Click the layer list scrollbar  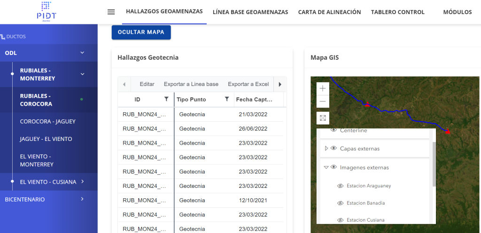(x=433, y=164)
